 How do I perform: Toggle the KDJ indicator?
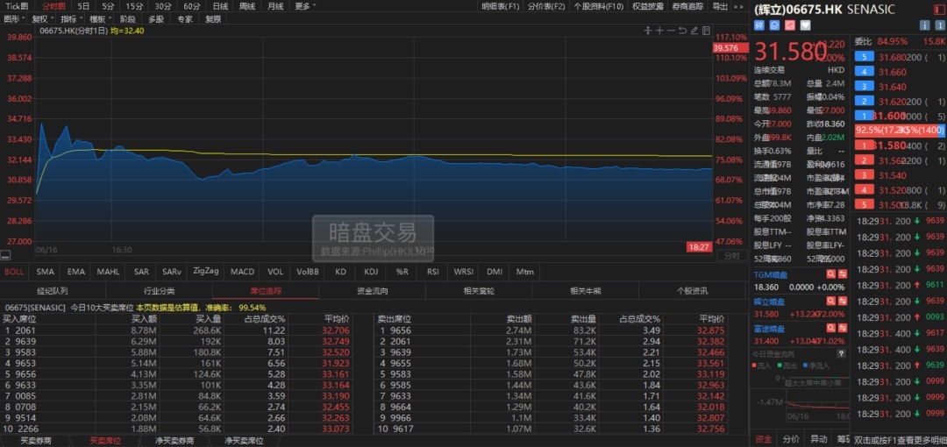371,272
